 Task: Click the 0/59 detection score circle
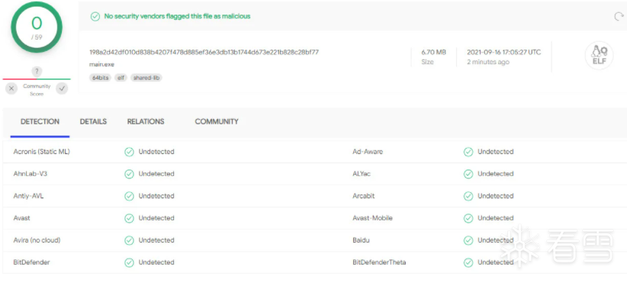click(37, 27)
